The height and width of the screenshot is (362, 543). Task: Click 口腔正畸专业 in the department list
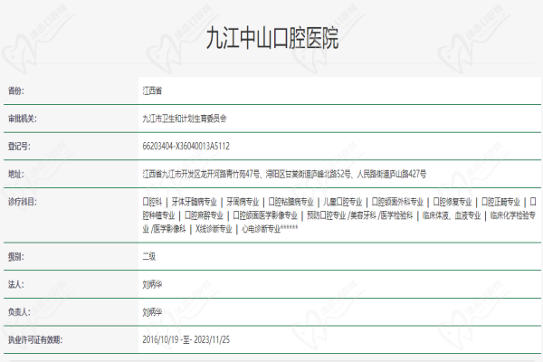coord(500,202)
